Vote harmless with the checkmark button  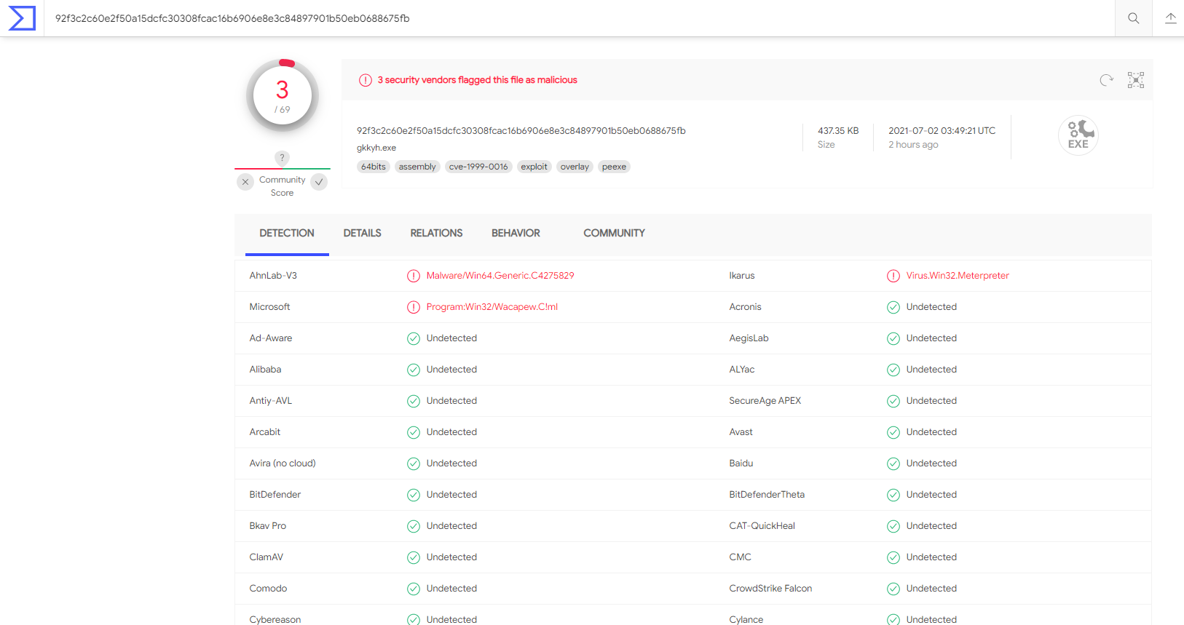click(319, 182)
